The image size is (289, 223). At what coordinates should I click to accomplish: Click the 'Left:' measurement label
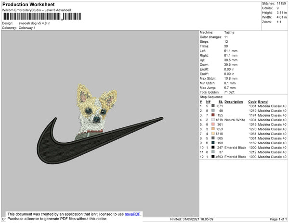[203, 51]
